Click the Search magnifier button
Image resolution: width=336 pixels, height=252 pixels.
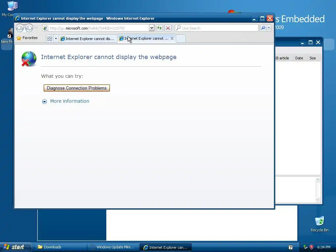click(x=263, y=28)
